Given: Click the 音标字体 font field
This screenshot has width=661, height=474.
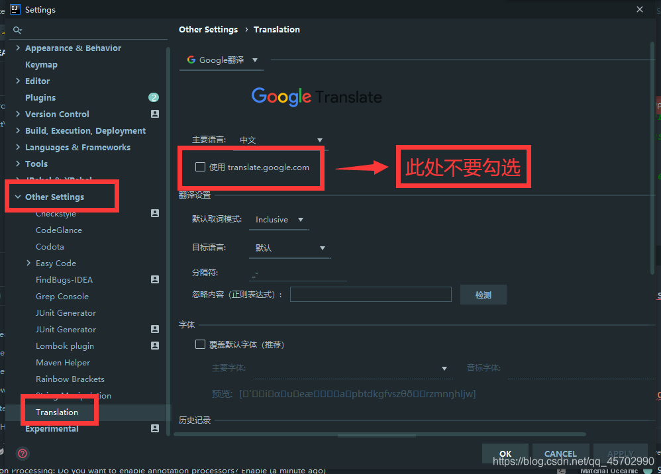Looking at the screenshot, I should point(582,368).
